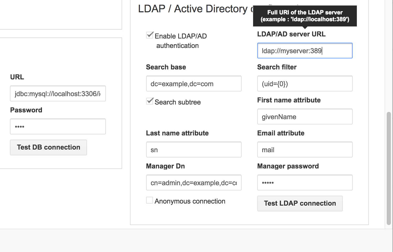Screen dimensions: 393x252
Task: Click the Test DB connection button
Action: [x=48, y=147]
